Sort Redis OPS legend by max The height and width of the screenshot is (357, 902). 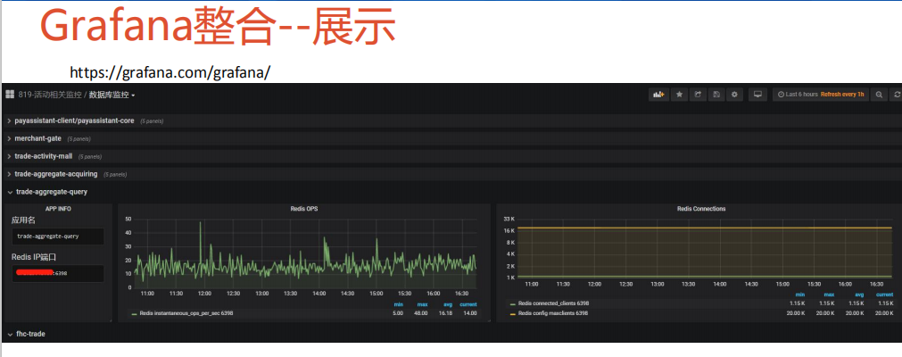pos(424,304)
